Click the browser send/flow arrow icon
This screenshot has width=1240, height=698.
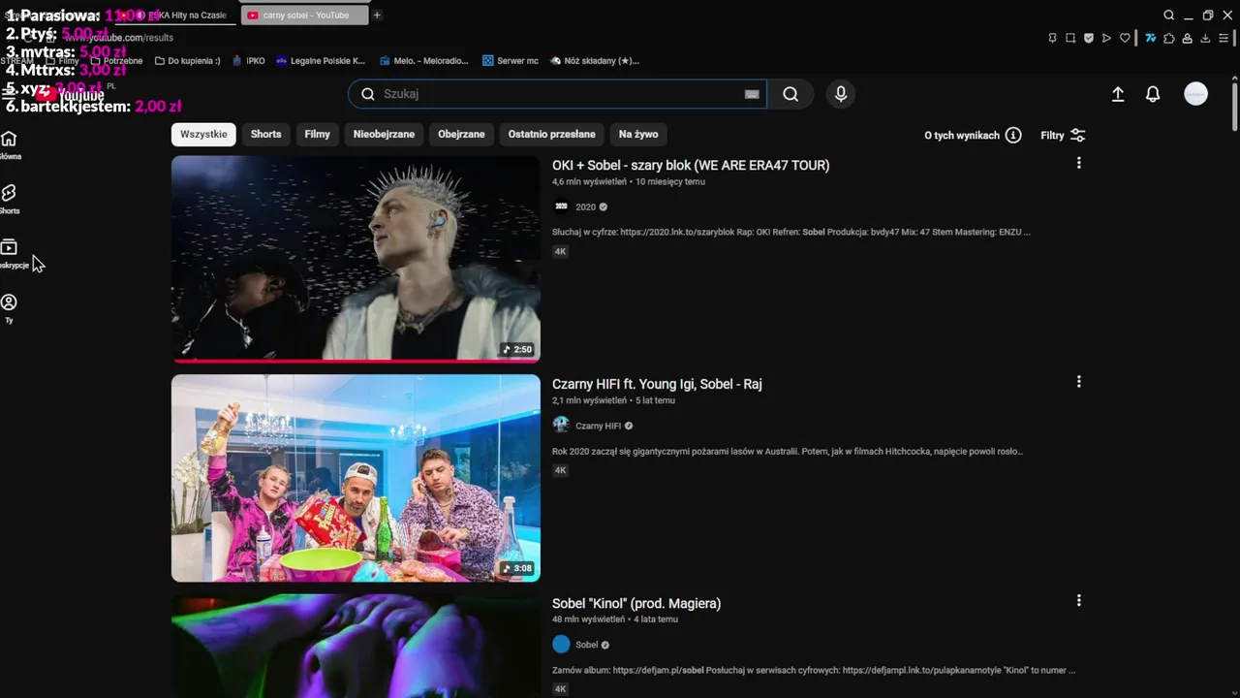(1107, 38)
